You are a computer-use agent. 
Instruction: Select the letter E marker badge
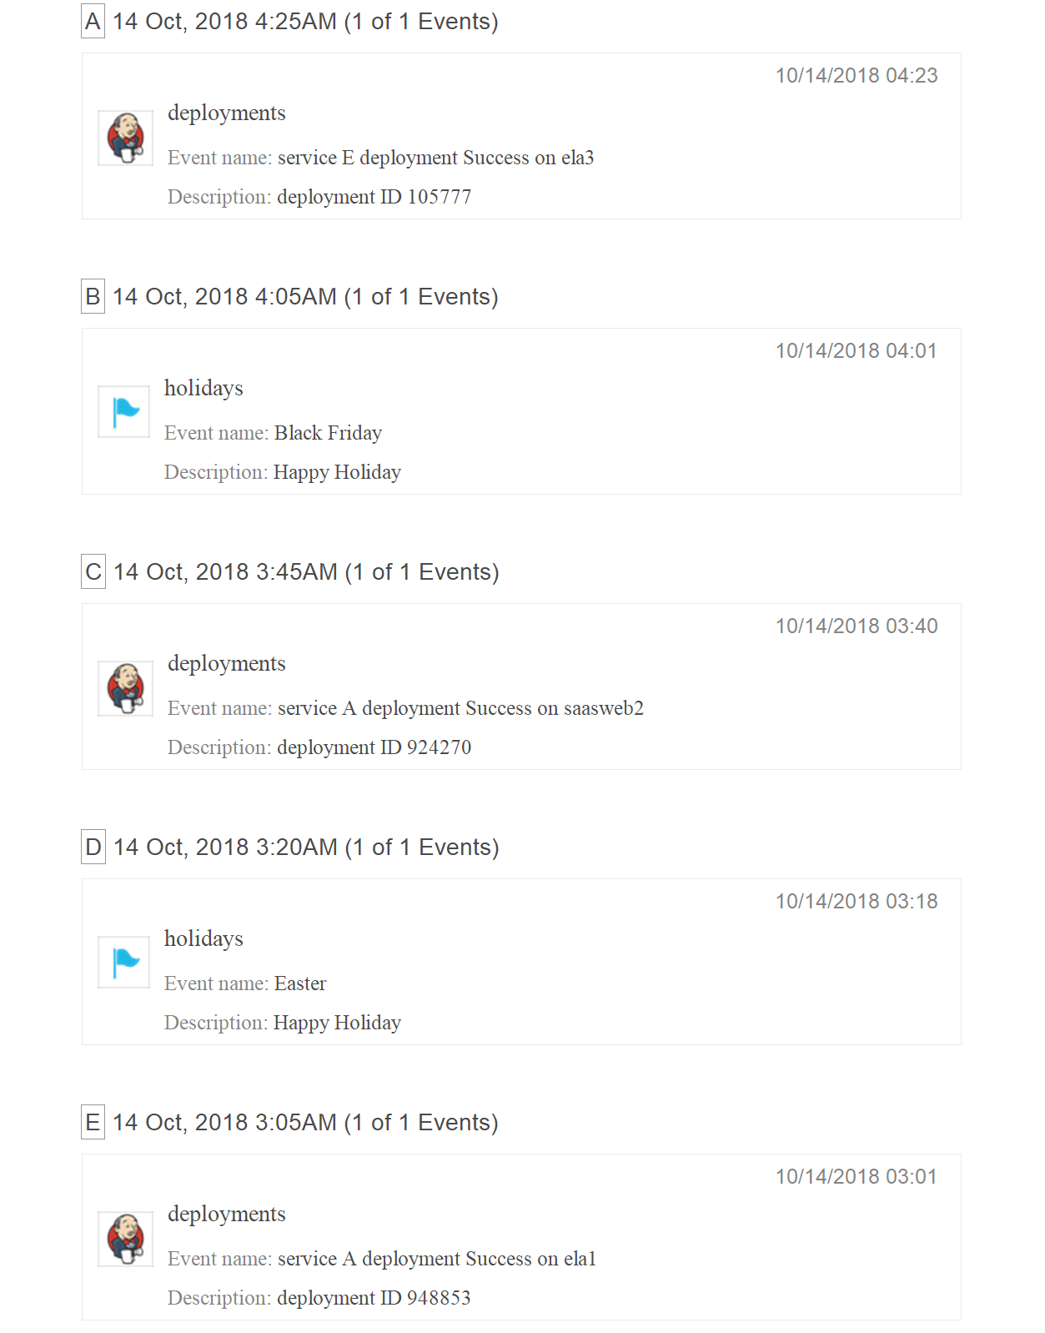coord(93,1123)
